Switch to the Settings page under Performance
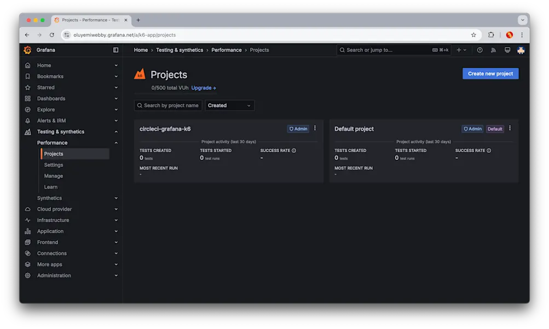Viewport: 549px width, 329px height. click(53, 165)
